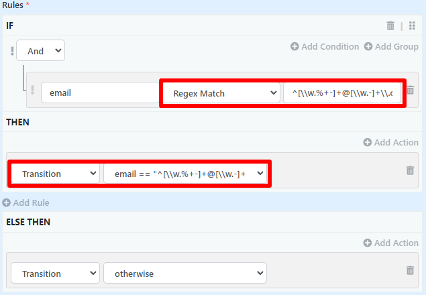Click the warning icon beside email
This screenshot has height=295, width=426.
pos(32,91)
